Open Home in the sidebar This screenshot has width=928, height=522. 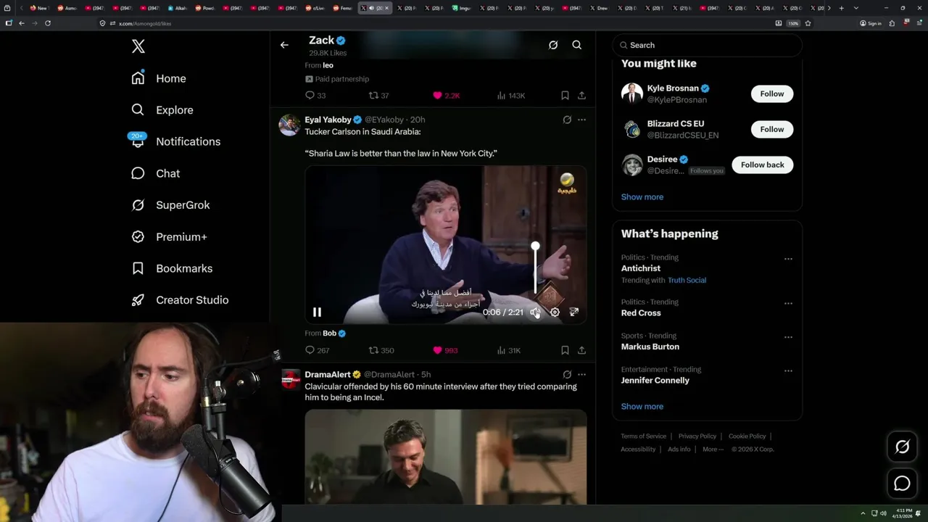[x=159, y=78]
